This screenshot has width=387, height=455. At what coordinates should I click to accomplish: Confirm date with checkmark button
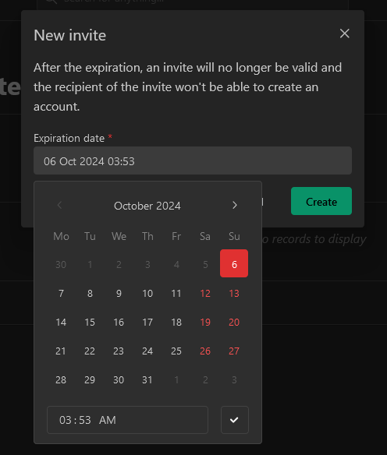coord(235,420)
